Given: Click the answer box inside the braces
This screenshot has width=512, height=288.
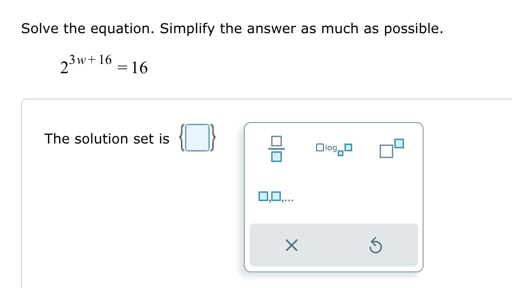Looking at the screenshot, I should [197, 139].
